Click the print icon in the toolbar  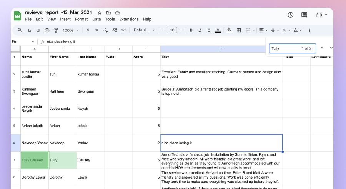coord(47,30)
